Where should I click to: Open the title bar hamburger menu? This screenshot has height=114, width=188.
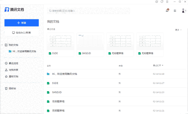point(167,2)
